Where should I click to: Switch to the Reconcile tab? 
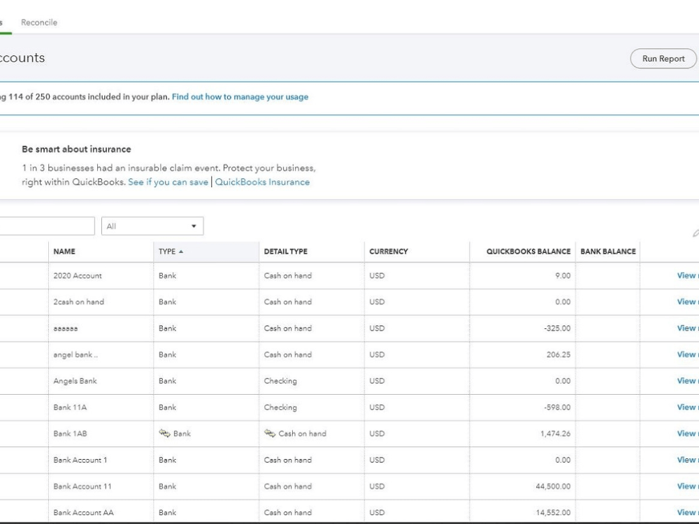click(x=39, y=22)
